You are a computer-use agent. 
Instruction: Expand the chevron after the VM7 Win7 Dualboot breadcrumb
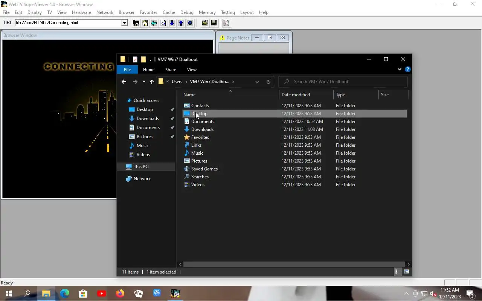click(x=233, y=82)
